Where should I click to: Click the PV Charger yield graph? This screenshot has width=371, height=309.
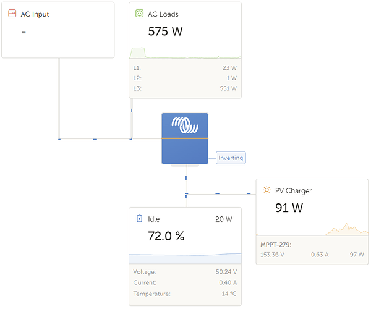(x=312, y=229)
